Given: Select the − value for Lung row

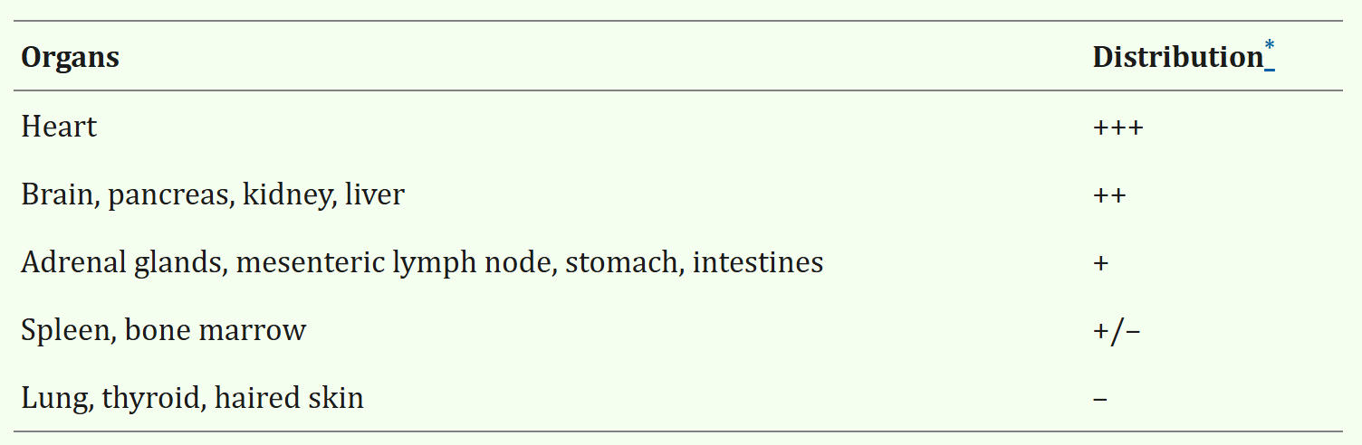Looking at the screenshot, I should pos(1100,399).
